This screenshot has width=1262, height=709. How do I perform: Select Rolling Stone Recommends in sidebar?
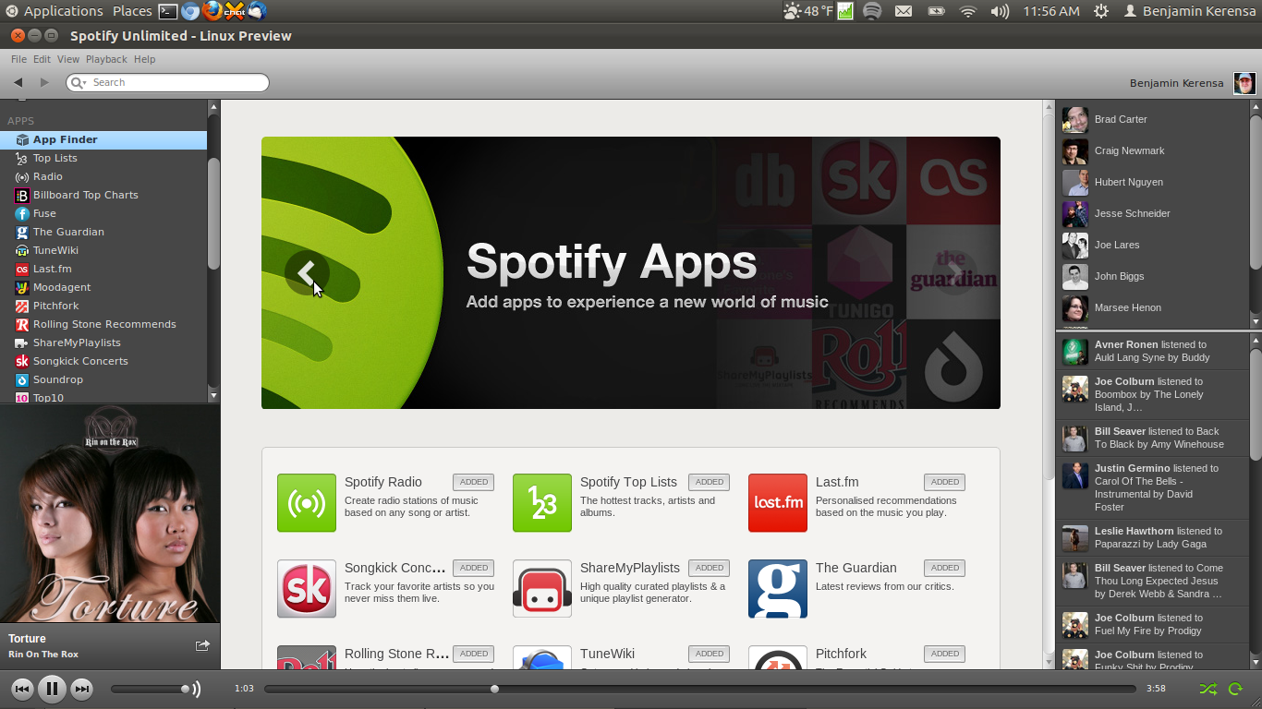(103, 324)
